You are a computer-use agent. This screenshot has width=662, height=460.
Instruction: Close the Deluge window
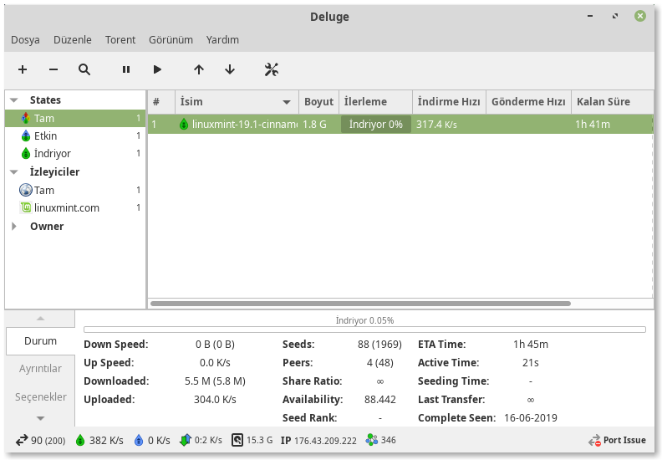[640, 16]
